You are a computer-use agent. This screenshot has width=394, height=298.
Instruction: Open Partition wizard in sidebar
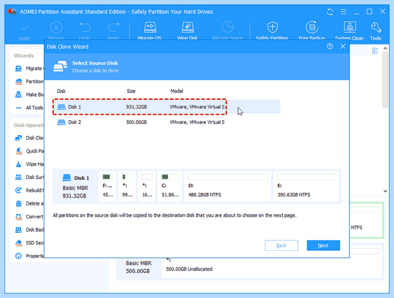29,81
